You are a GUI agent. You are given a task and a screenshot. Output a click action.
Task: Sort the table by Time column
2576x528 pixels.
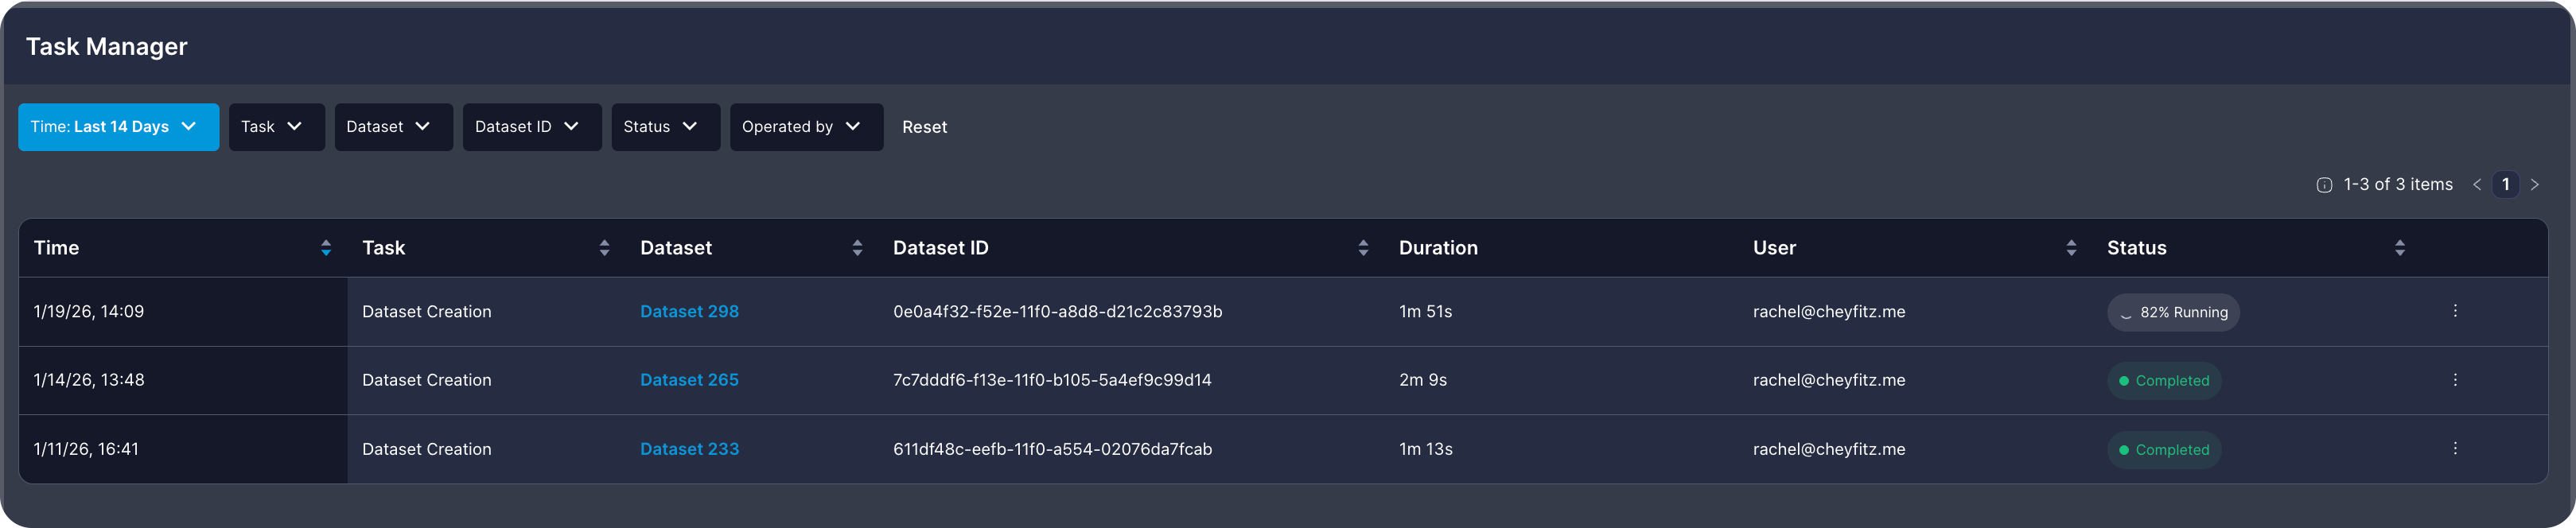tap(326, 247)
